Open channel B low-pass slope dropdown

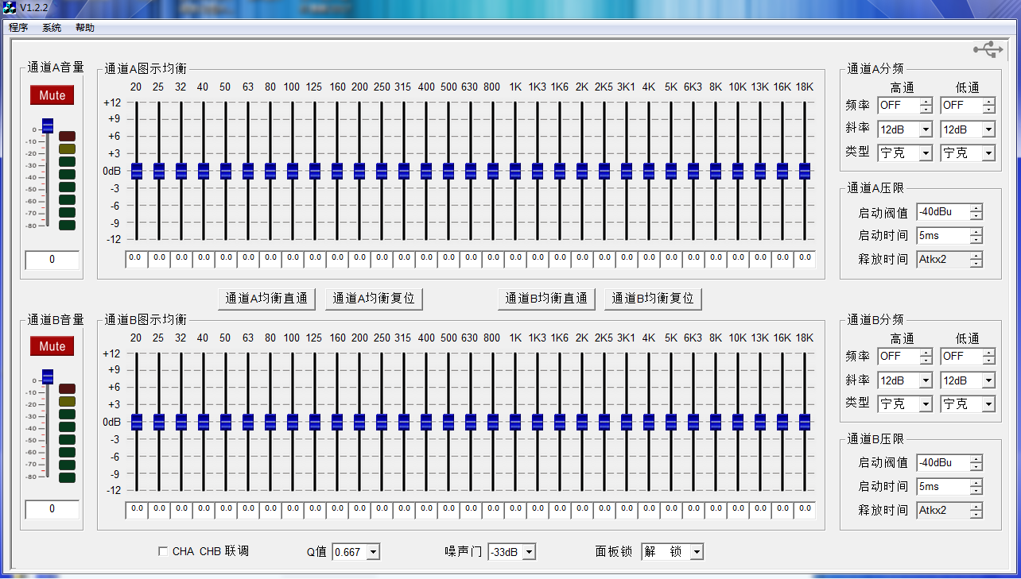click(988, 380)
